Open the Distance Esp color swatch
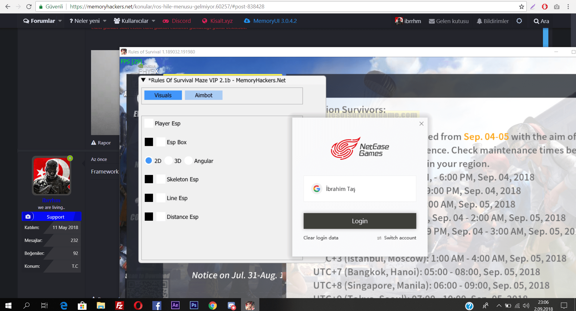Screen dimensions: 576x311 (149, 216)
